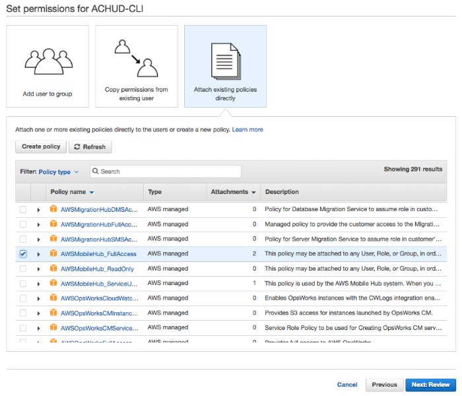Open the AWSMigrationHubSMSAc... policy link
Screen dimensions: 462x396
99,240
